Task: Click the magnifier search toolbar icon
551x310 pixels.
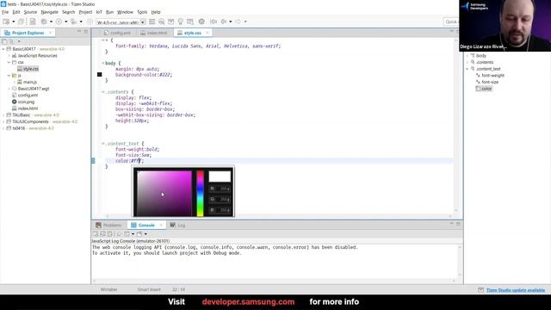Action: pyautogui.click(x=161, y=22)
